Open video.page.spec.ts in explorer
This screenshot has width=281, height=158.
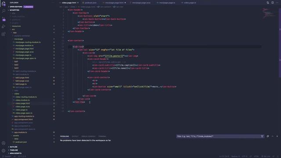(x=24, y=113)
